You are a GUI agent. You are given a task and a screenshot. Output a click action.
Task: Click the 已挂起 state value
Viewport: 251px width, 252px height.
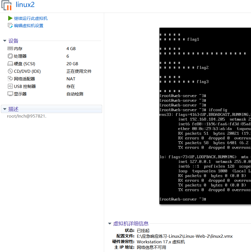tap(143, 230)
